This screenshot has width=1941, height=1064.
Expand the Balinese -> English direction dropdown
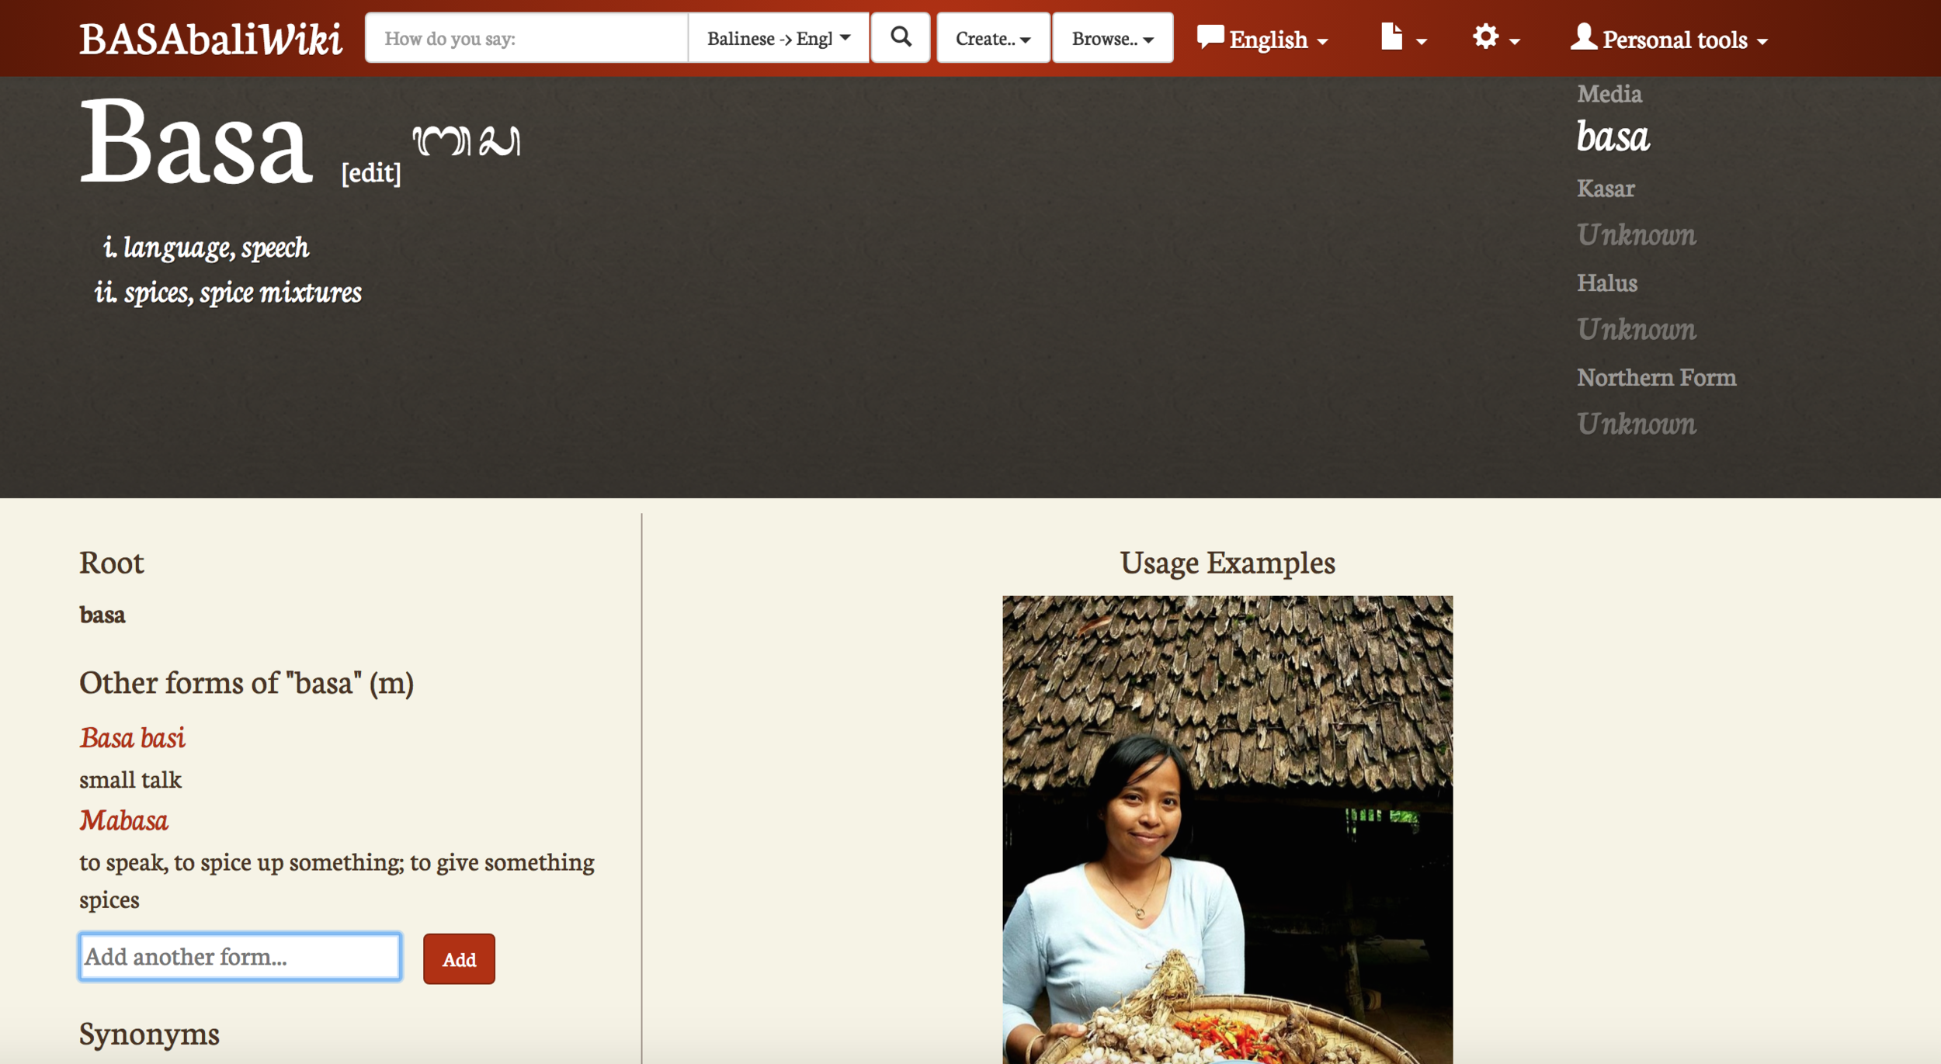[778, 38]
